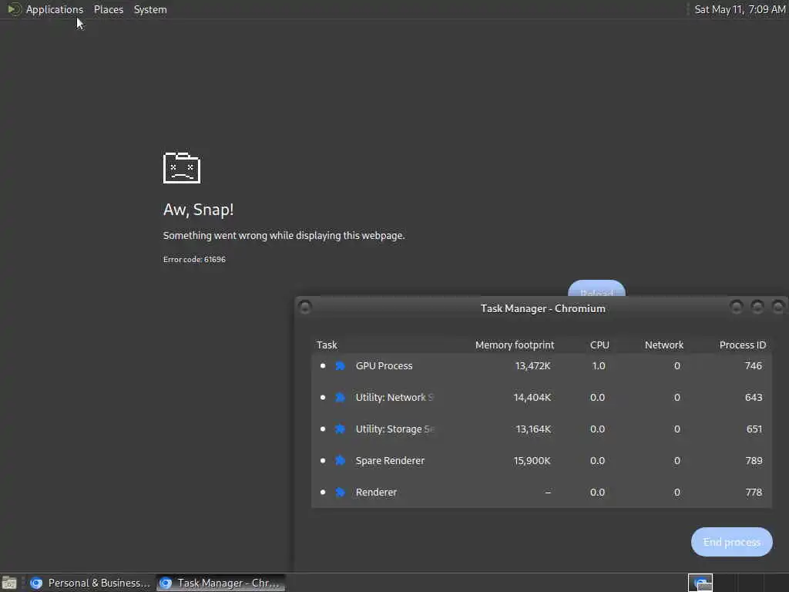Click CPU value 1.0 for GPU Process
Screen dimensions: 789x592
(598, 366)
